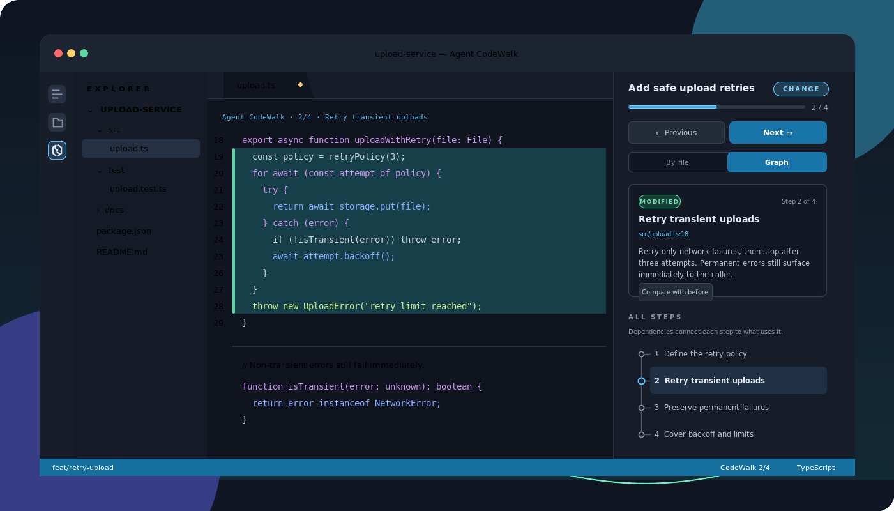Viewport: 894px width, 511px height.
Task: Go to the Next step
Action: point(778,133)
